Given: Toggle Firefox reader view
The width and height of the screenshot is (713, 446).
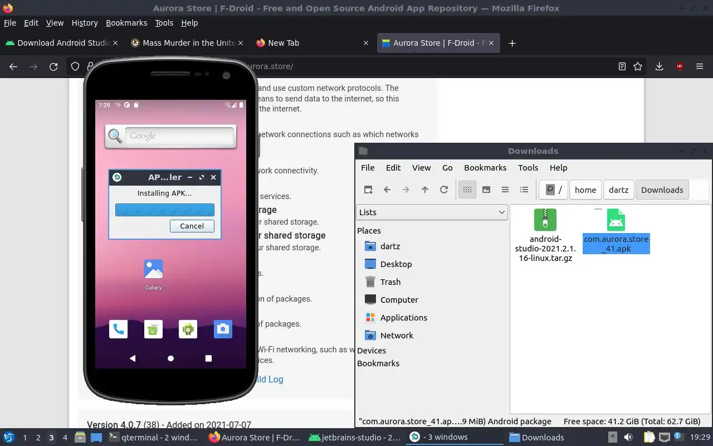Looking at the screenshot, I should (x=622, y=66).
